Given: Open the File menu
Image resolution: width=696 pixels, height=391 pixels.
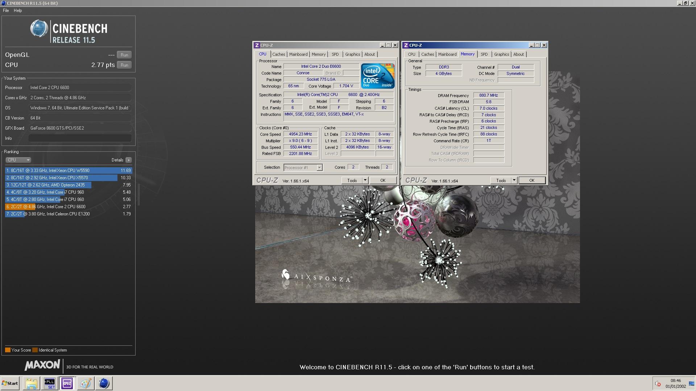Looking at the screenshot, I should click(6, 10).
